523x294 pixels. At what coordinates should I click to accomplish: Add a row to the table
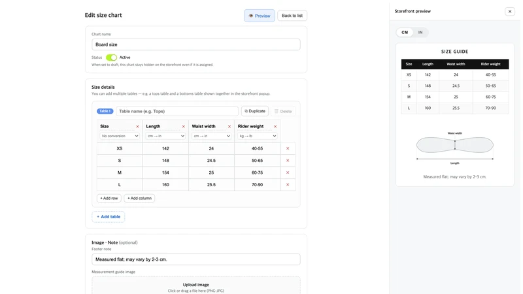click(x=109, y=198)
